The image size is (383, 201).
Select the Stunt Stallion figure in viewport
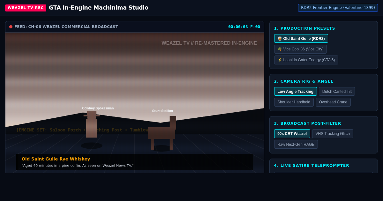coord(162,133)
